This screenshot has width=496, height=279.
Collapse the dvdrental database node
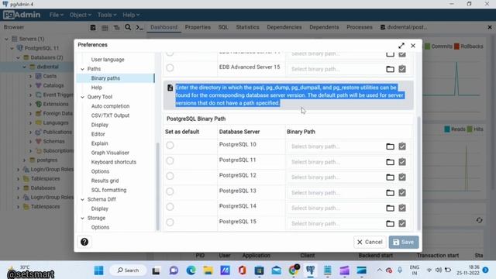pyautogui.click(x=25, y=67)
